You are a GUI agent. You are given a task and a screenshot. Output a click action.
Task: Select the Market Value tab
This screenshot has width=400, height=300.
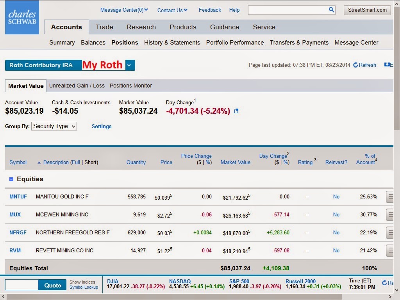click(x=26, y=86)
